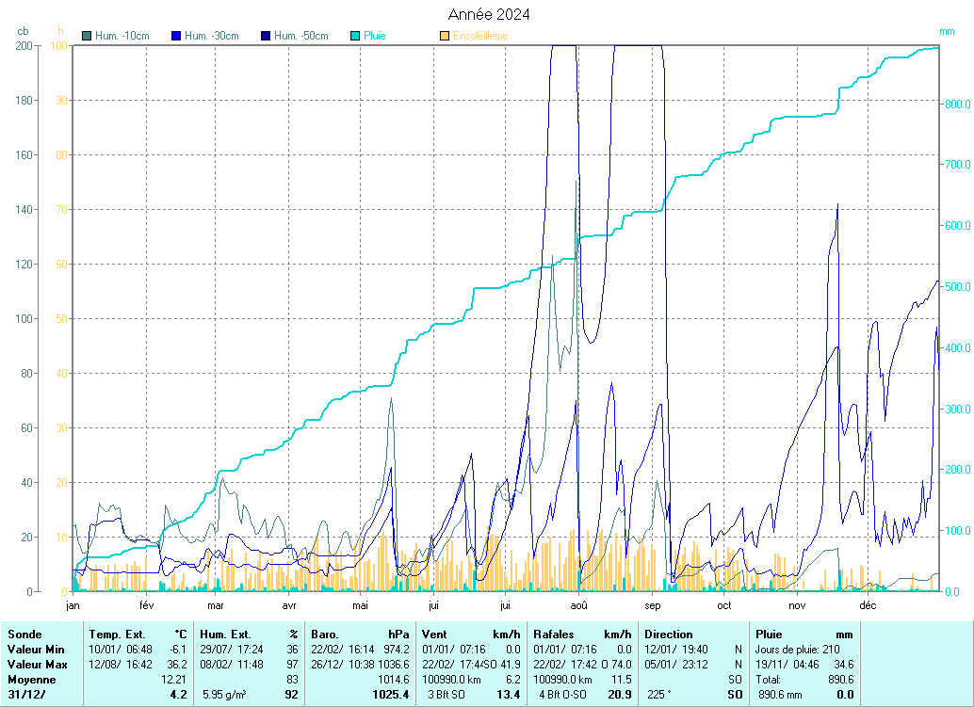Select the "aoû" month label on the axis

578,605
